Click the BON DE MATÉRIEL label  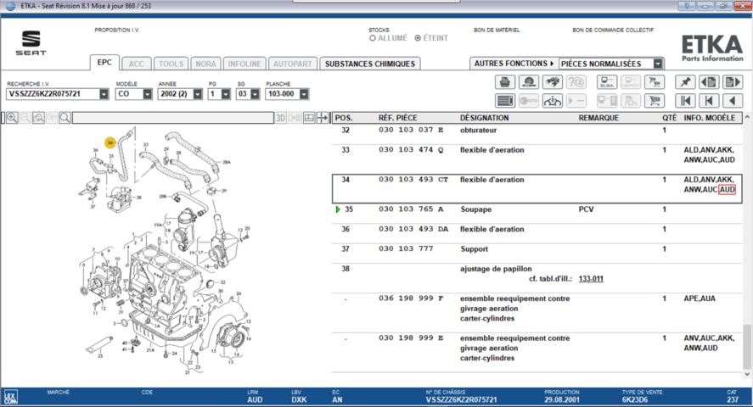pyautogui.click(x=497, y=31)
